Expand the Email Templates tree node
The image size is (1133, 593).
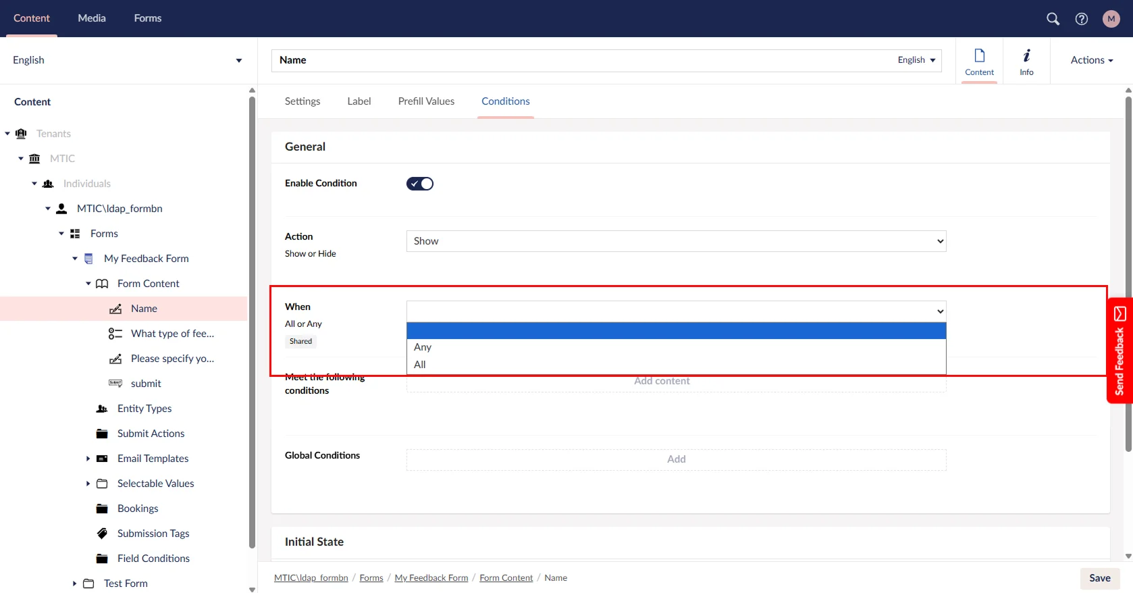[88, 459]
